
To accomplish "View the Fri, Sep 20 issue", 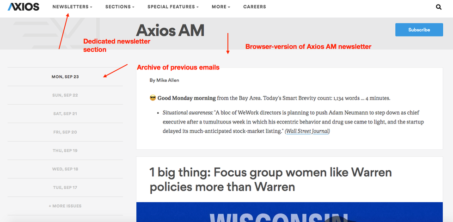I will coord(65,132).
